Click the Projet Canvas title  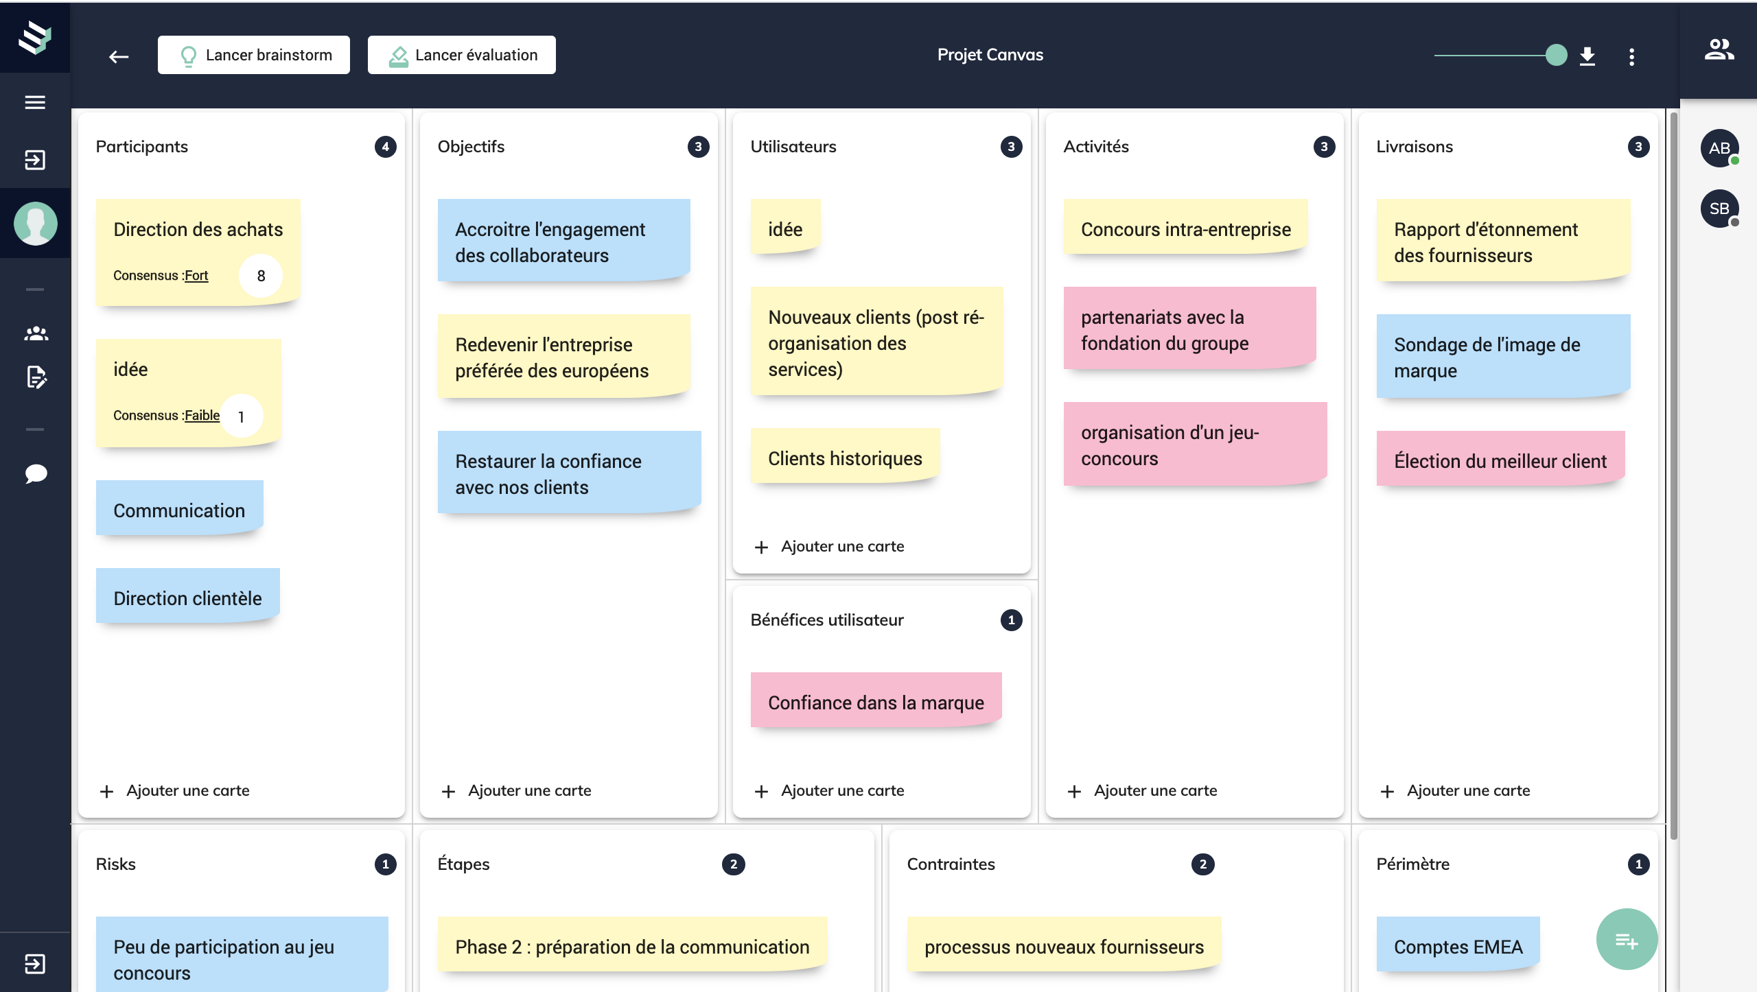tap(990, 55)
